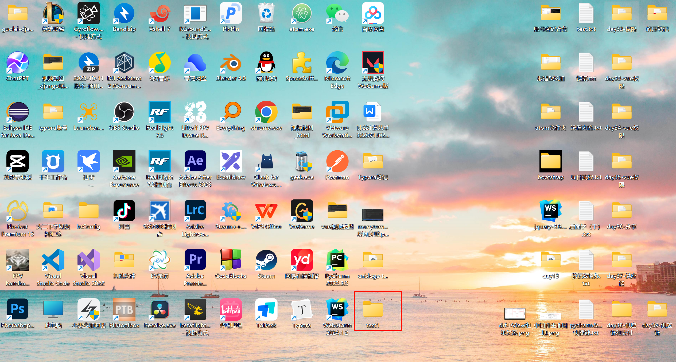Open the day39-供应链 folder

657,310
